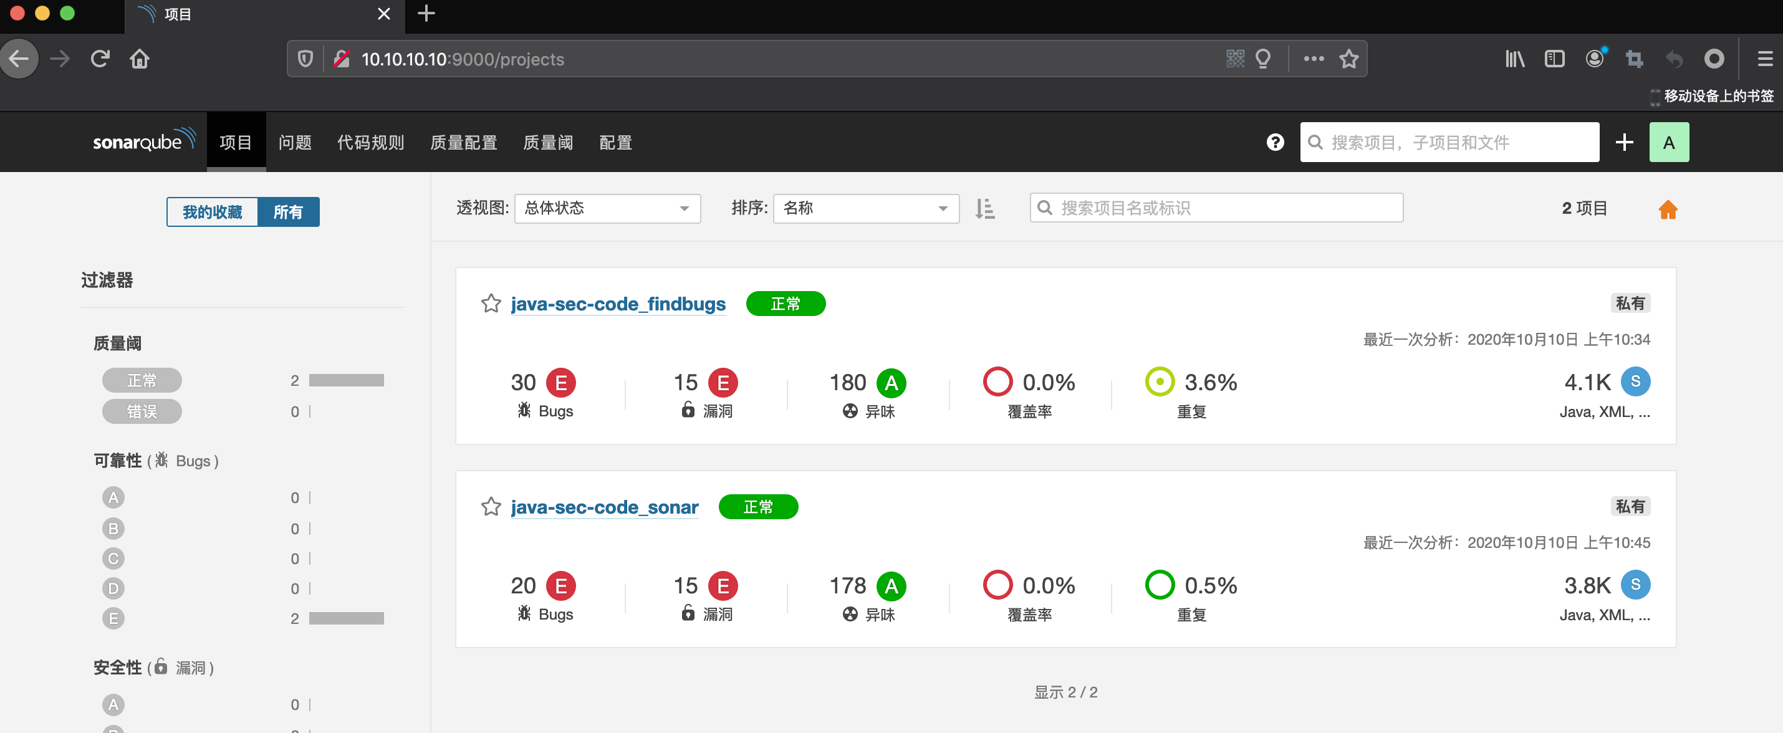This screenshot has height=733, width=1783.
Task: Filter reliability by rating D
Action: 113,588
